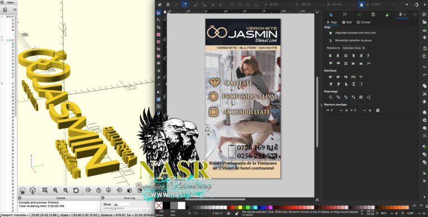Select the 3D Box tool in Inkscape
The height and width of the screenshot is (217, 428).
(158, 56)
